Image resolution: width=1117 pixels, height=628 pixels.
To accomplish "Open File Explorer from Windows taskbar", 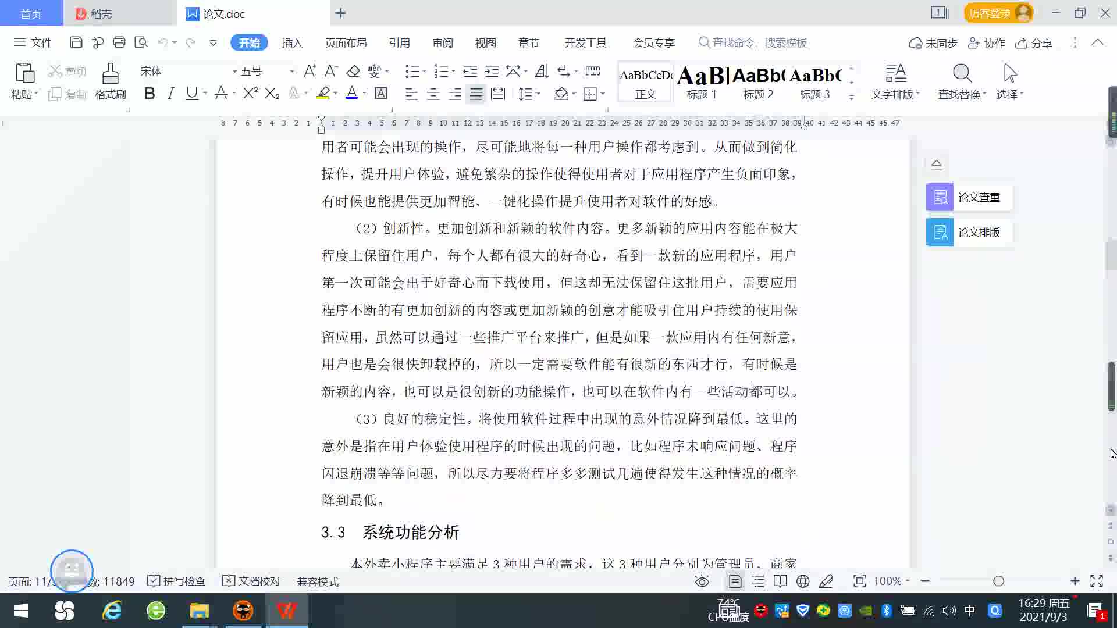I will [199, 611].
